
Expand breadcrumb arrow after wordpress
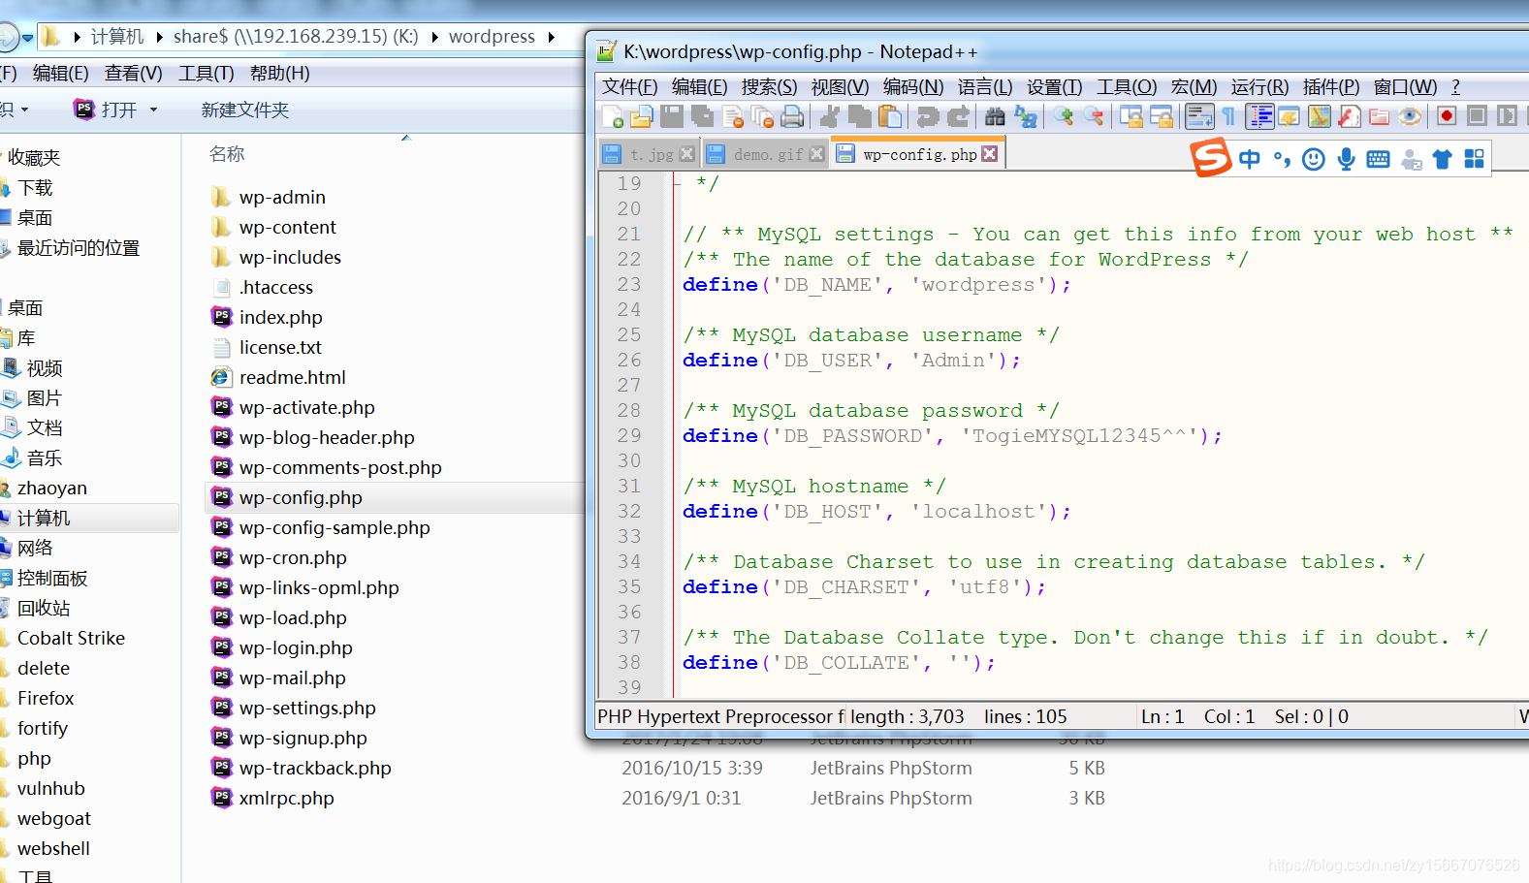click(551, 37)
